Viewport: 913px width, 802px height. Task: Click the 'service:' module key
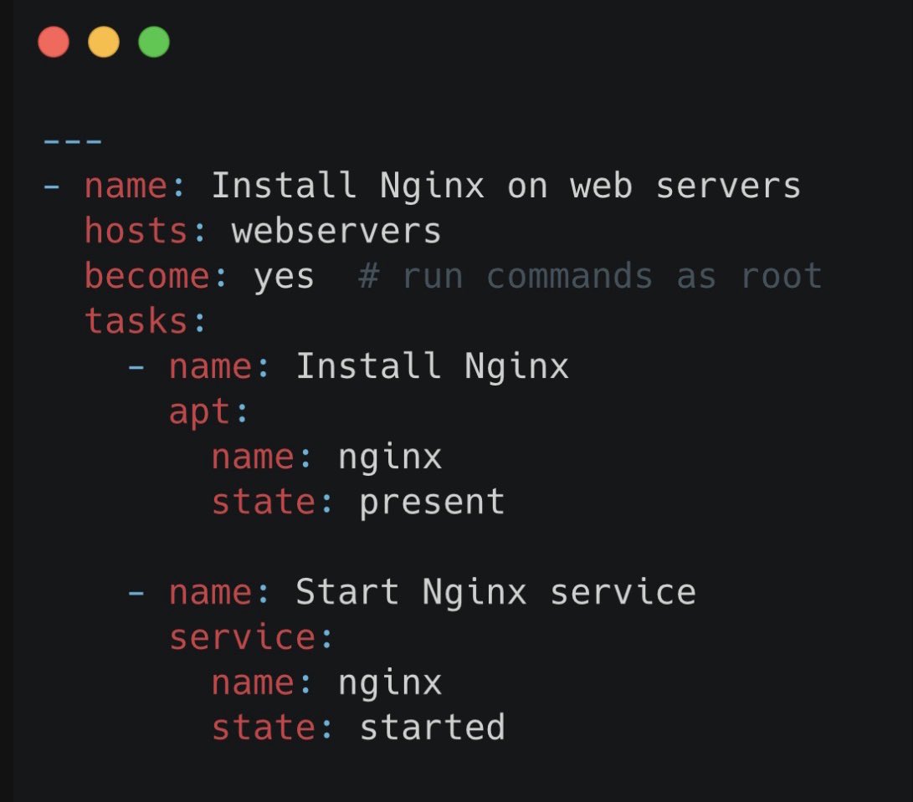point(251,637)
